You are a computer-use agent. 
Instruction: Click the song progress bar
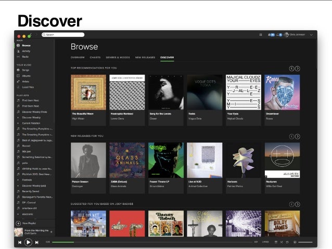[x=152, y=242]
